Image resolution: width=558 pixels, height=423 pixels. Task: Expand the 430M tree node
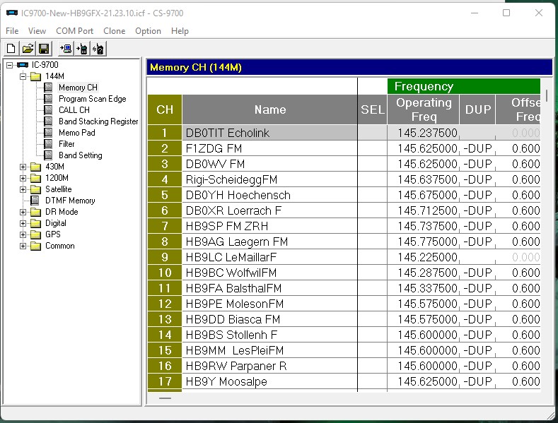23,167
